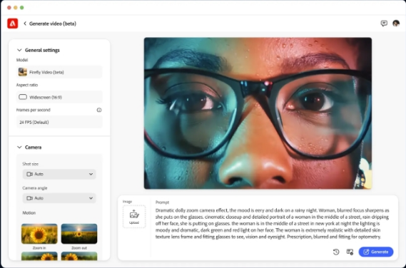Image resolution: width=406 pixels, height=268 pixels.
Task: Click the frames per second info icon
Action: (x=99, y=110)
